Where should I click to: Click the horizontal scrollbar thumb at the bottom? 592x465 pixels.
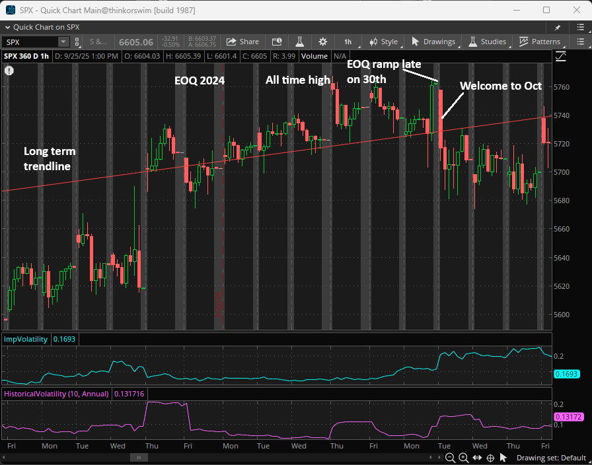click(139, 458)
